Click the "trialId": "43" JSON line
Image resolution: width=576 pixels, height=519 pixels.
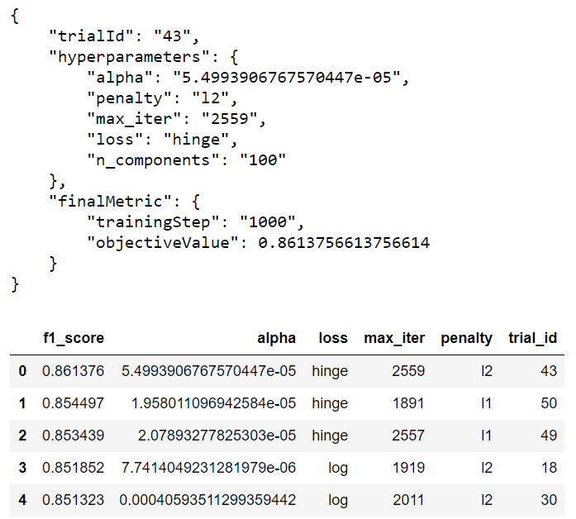[124, 36]
